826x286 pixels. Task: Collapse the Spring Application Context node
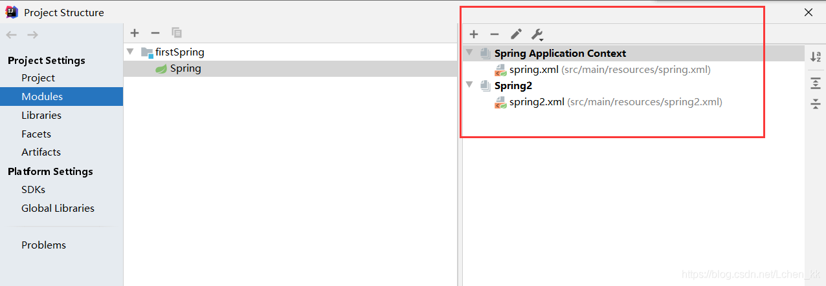point(469,53)
